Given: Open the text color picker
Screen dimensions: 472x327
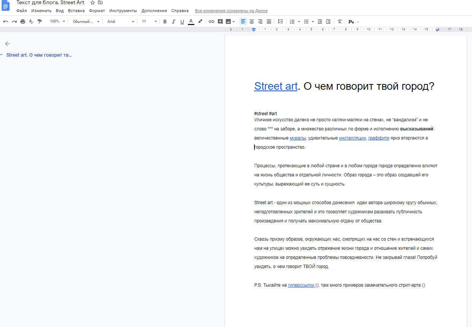Looking at the screenshot, I should 191,22.
